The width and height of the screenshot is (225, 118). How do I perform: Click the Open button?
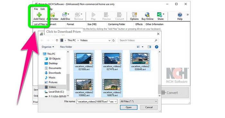(129, 107)
